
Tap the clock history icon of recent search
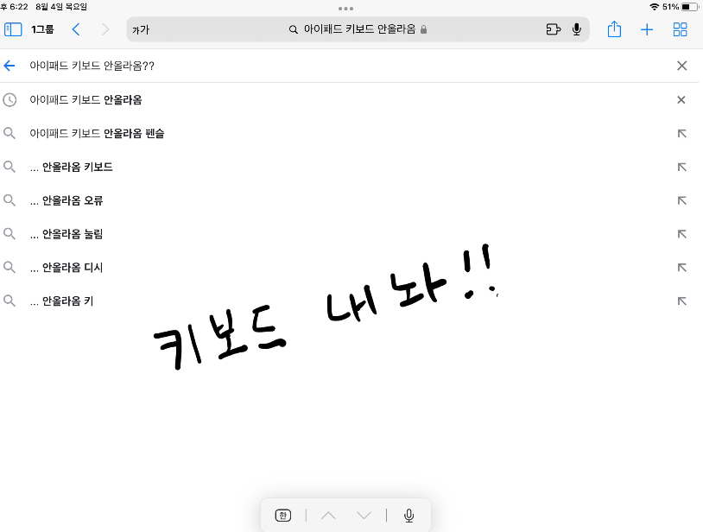[x=9, y=99]
